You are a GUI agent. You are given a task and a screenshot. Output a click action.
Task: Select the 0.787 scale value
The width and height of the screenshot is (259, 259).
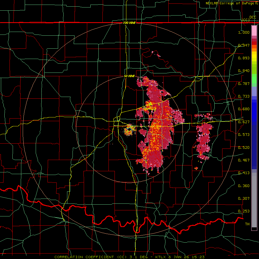click(x=244, y=83)
